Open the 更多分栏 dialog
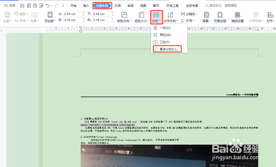The width and height of the screenshot is (276, 167). click(x=167, y=49)
